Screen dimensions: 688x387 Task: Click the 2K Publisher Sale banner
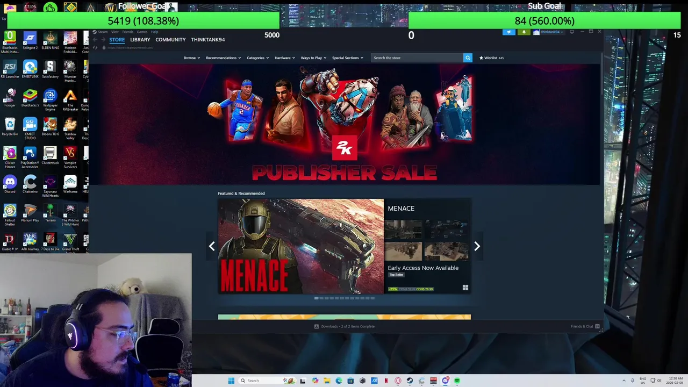344,124
